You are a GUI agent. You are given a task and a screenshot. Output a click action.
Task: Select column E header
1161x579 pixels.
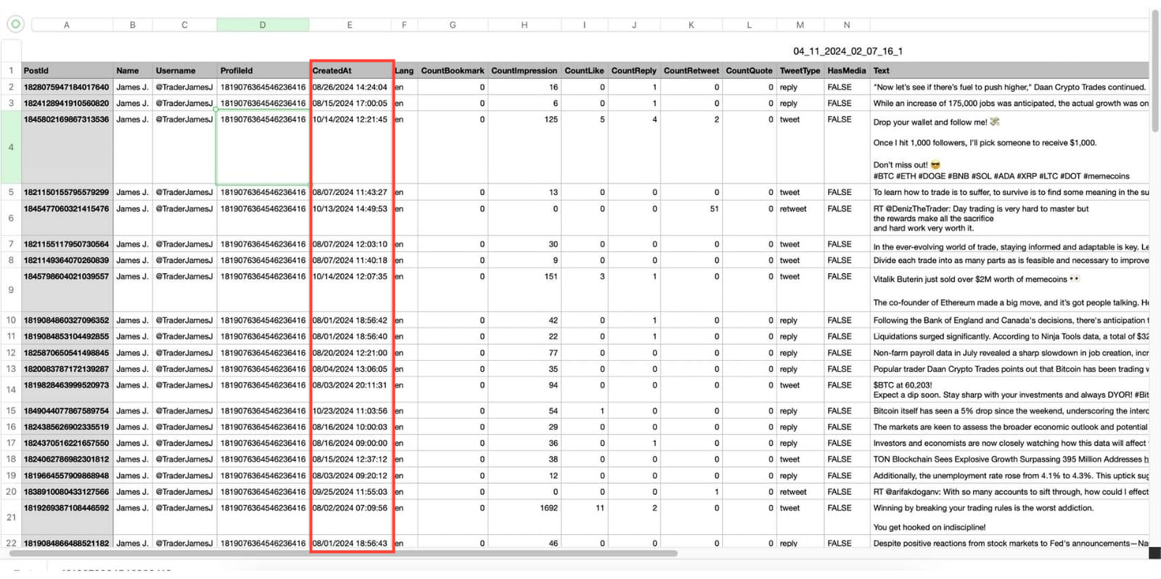pos(349,25)
